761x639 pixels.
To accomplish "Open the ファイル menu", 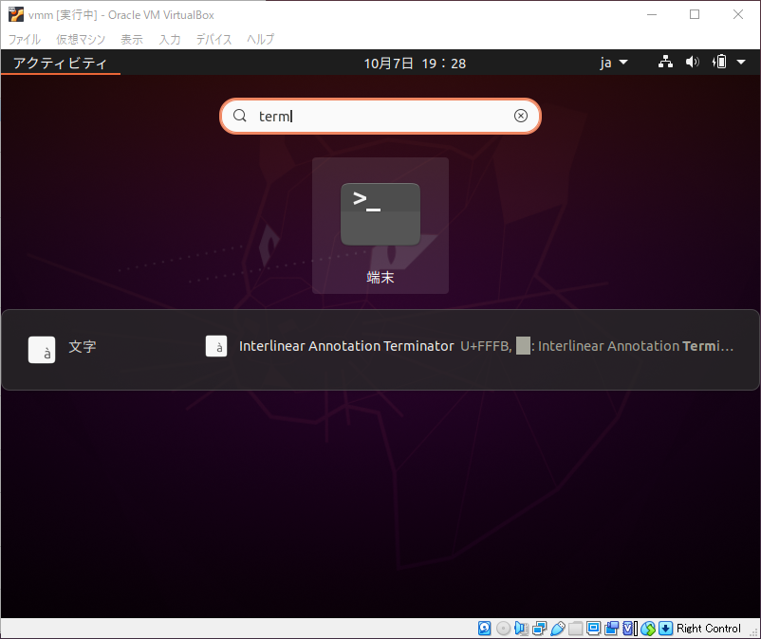I will click(25, 39).
